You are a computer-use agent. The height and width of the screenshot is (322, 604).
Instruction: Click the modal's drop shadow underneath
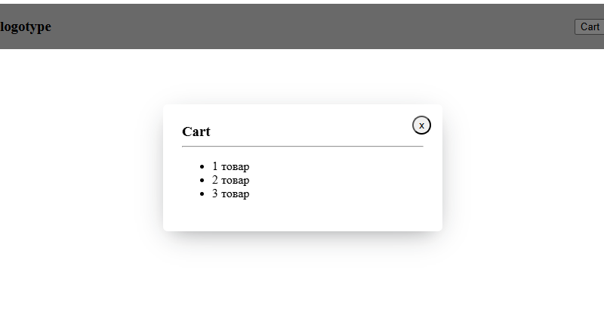tap(302, 239)
